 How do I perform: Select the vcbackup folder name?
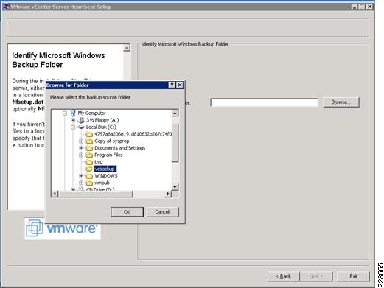(x=105, y=169)
